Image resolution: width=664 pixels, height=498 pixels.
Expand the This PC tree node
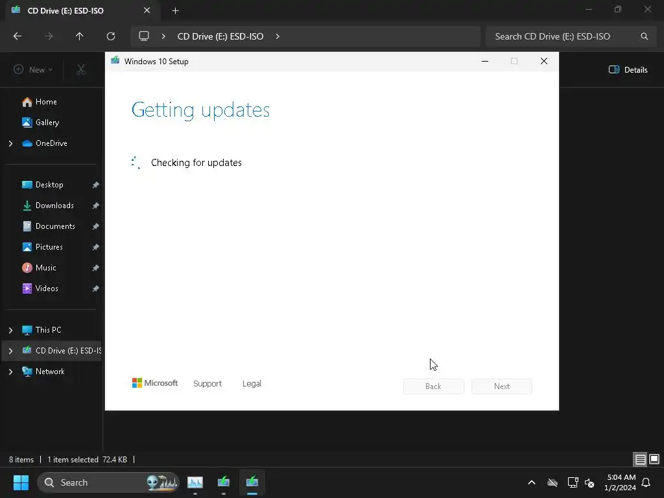pos(10,330)
